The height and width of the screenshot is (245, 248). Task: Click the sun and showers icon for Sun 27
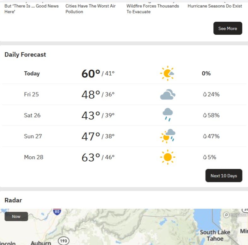coord(168,136)
